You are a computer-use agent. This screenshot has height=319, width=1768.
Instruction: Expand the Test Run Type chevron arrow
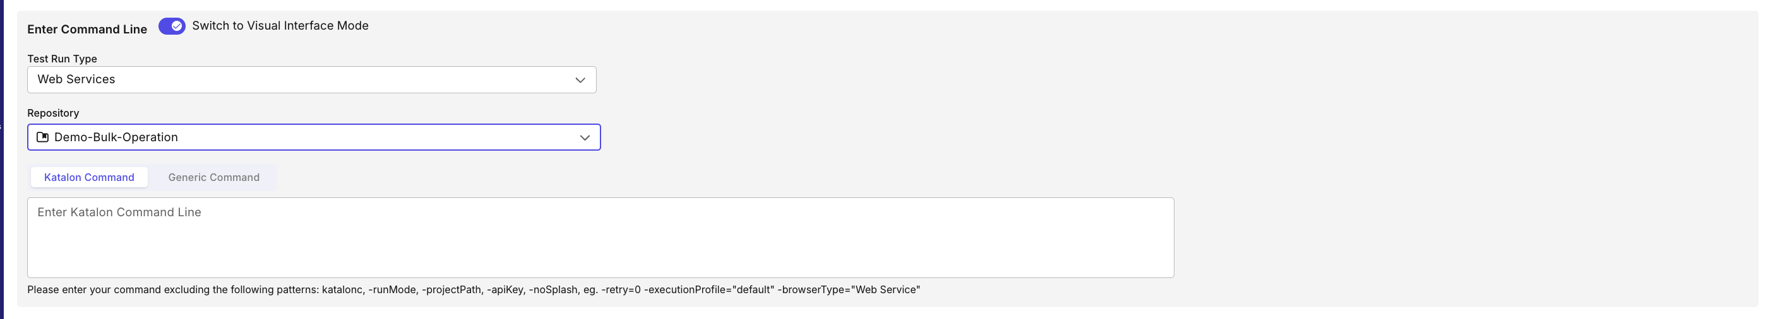click(x=580, y=80)
